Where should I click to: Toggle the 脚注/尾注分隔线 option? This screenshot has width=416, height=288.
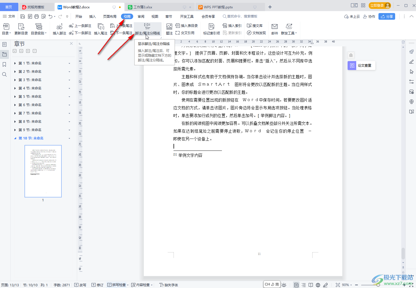tap(147, 29)
